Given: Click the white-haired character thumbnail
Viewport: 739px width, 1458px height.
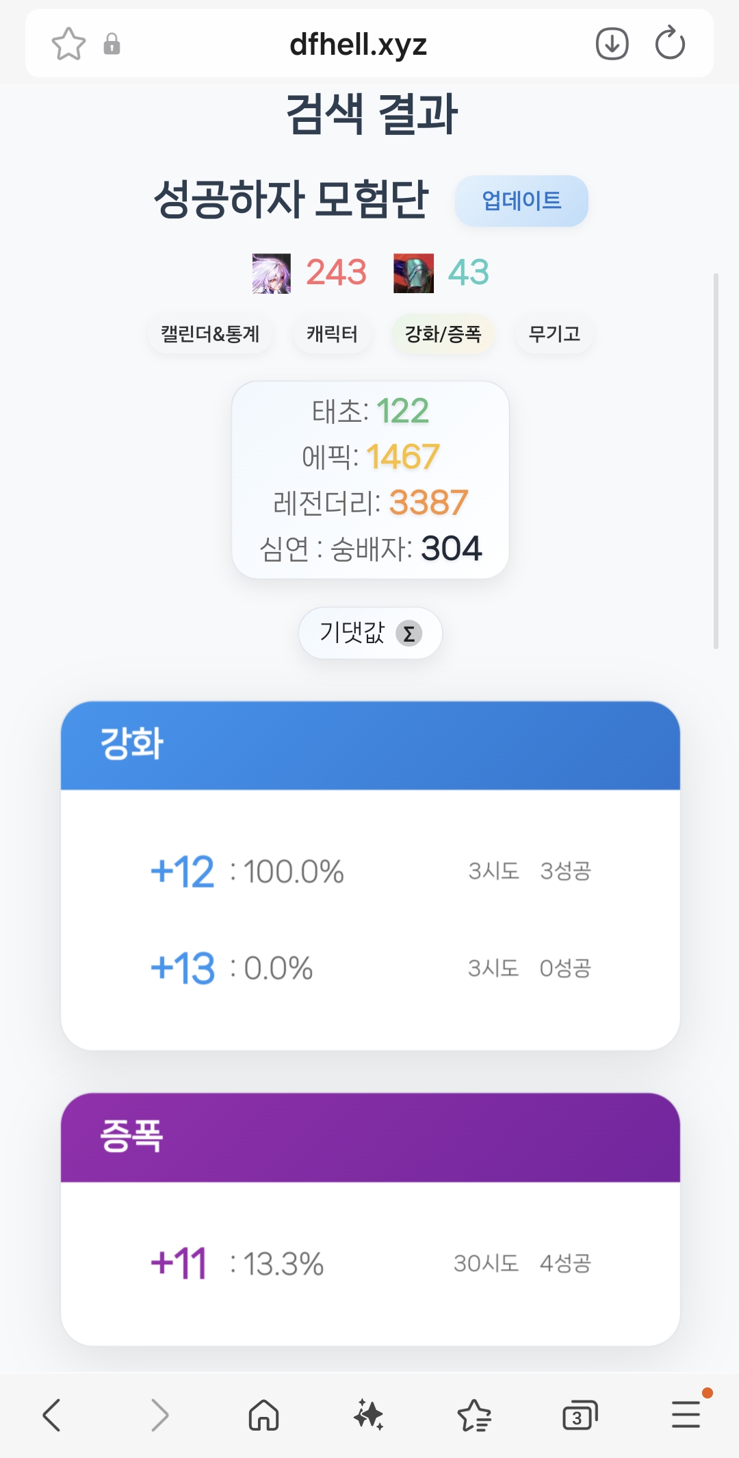Looking at the screenshot, I should tap(272, 273).
